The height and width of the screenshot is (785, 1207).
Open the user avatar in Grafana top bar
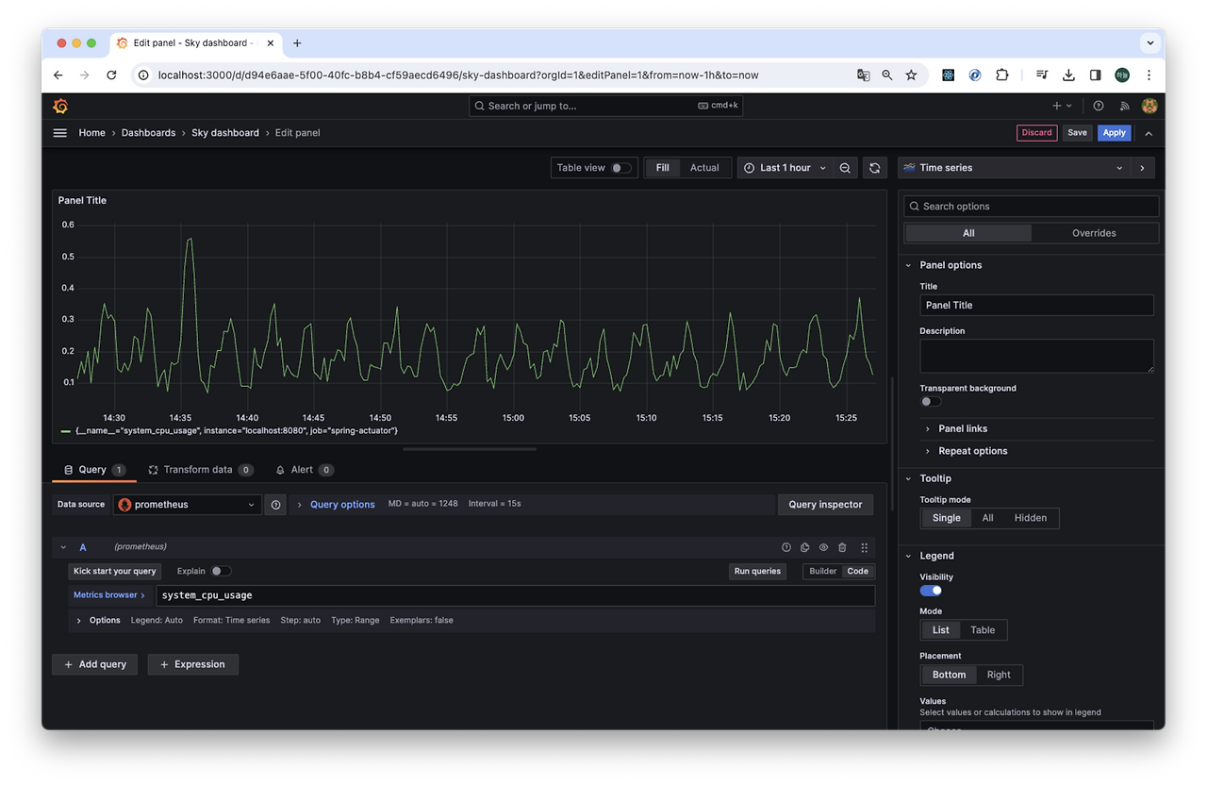(x=1149, y=106)
